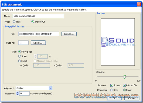Close the Edit Watermark dialog
The image size is (143, 103).
(139, 4)
